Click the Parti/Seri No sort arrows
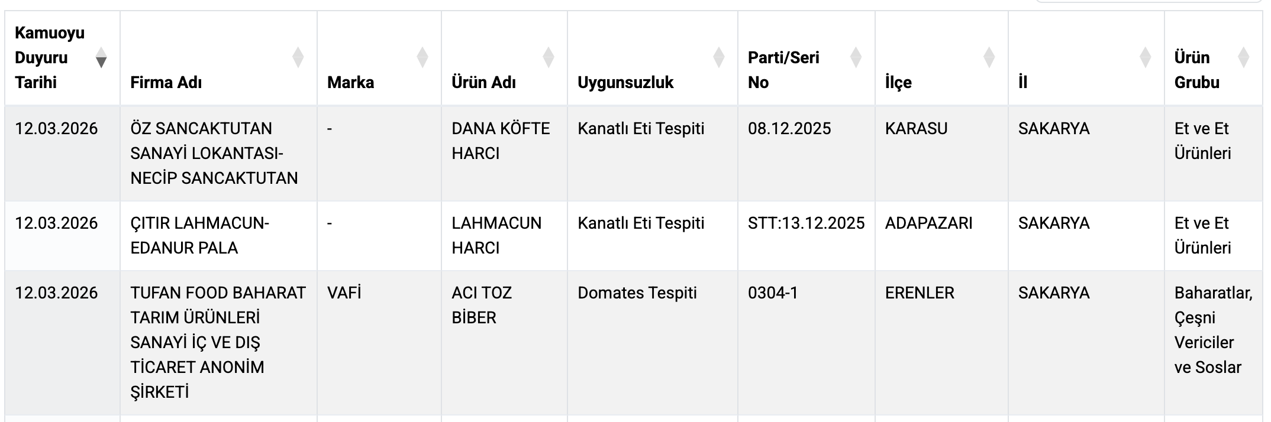This screenshot has height=422, width=1271. (856, 57)
